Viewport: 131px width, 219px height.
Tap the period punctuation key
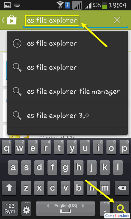[x=105, y=209]
